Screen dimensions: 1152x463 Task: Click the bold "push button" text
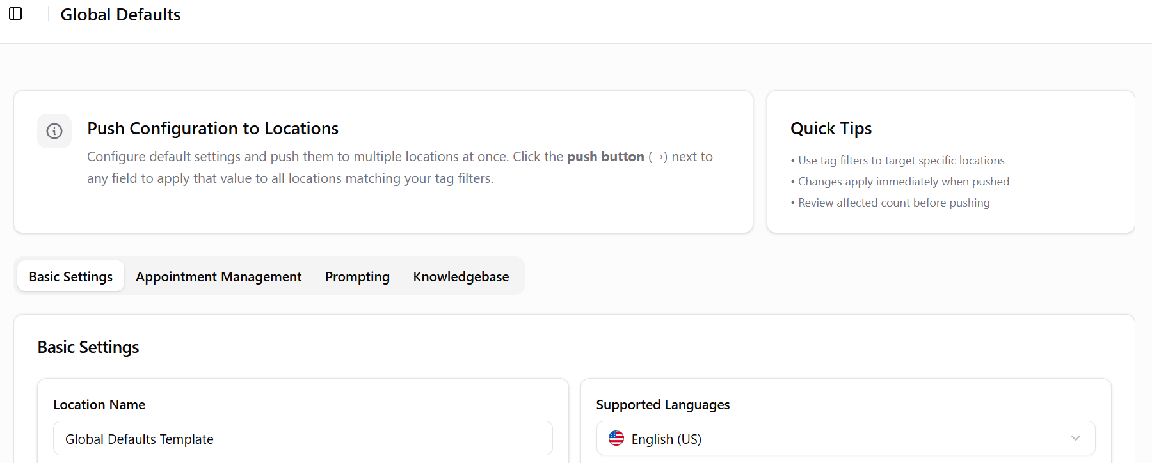pos(605,157)
